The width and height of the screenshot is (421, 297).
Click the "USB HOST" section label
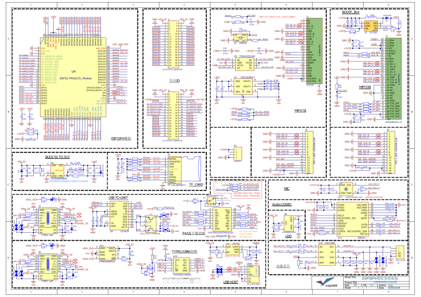[x=230, y=282]
